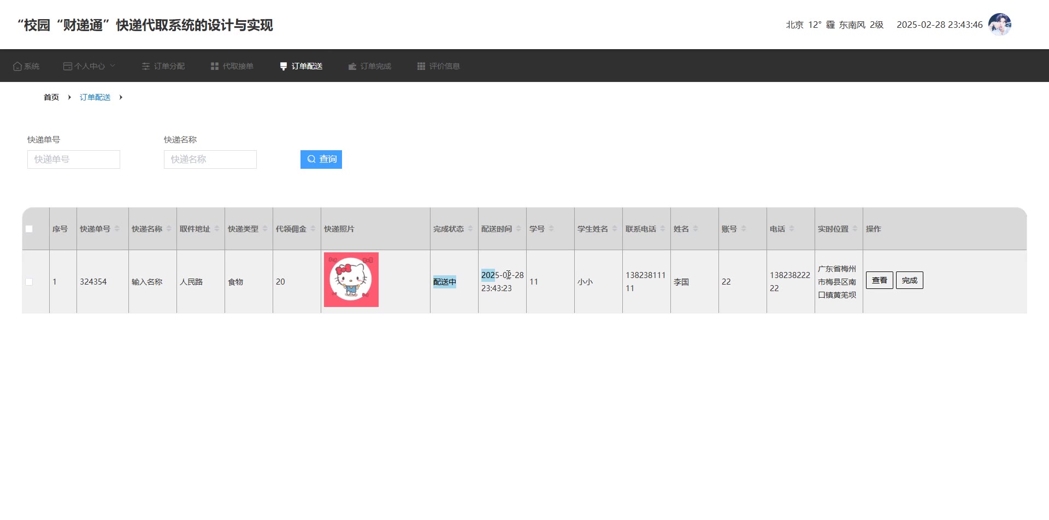Click the 查看 button for order 324354
This screenshot has width=1049, height=520.
880,280
